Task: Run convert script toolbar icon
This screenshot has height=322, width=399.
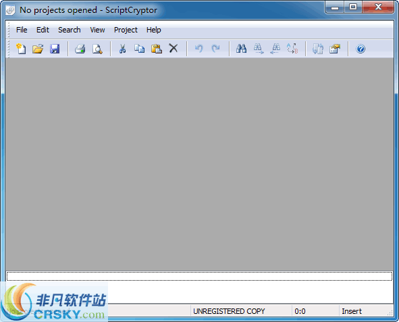Action: pos(318,49)
